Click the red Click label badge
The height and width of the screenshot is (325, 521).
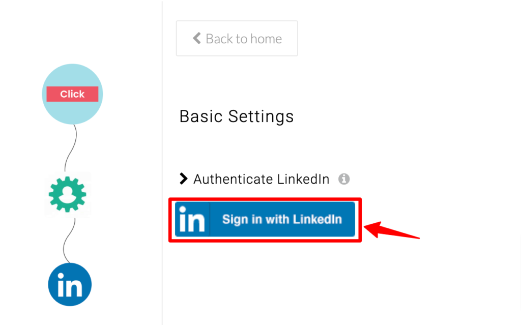72,94
